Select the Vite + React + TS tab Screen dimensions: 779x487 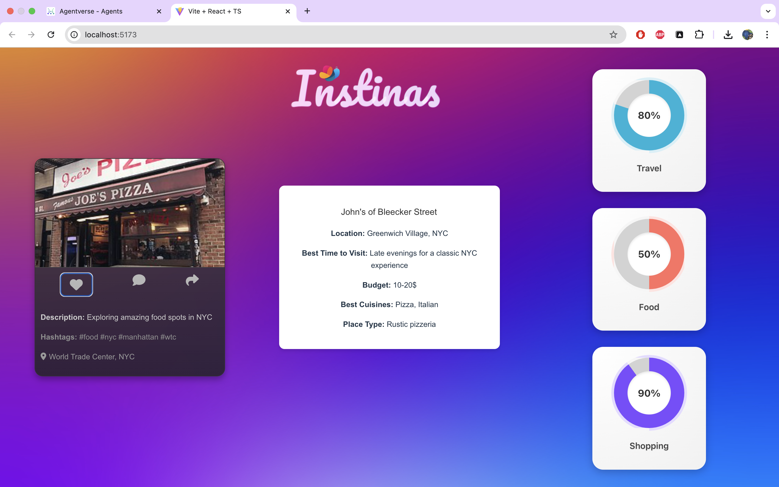click(215, 11)
